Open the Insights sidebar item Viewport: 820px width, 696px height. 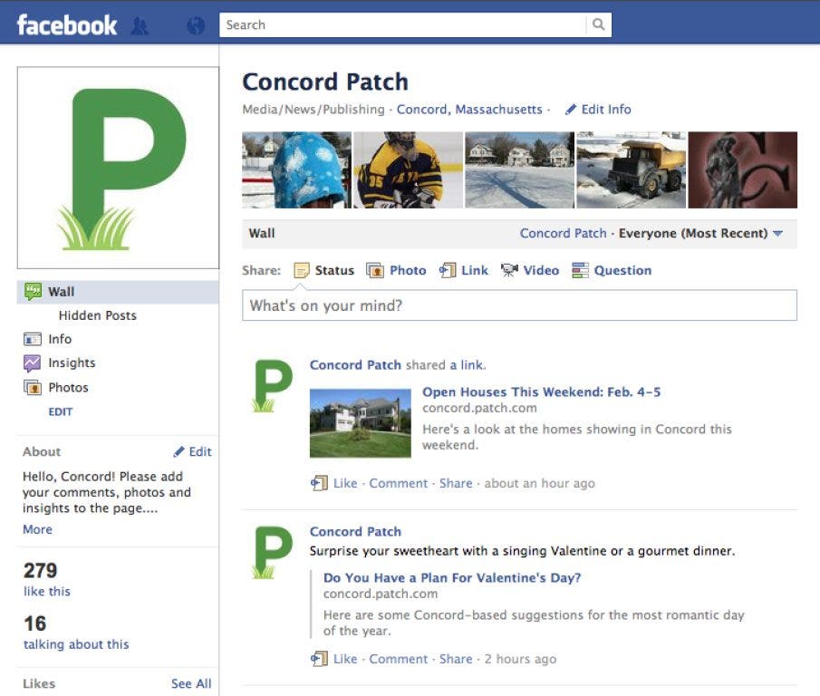(x=71, y=362)
